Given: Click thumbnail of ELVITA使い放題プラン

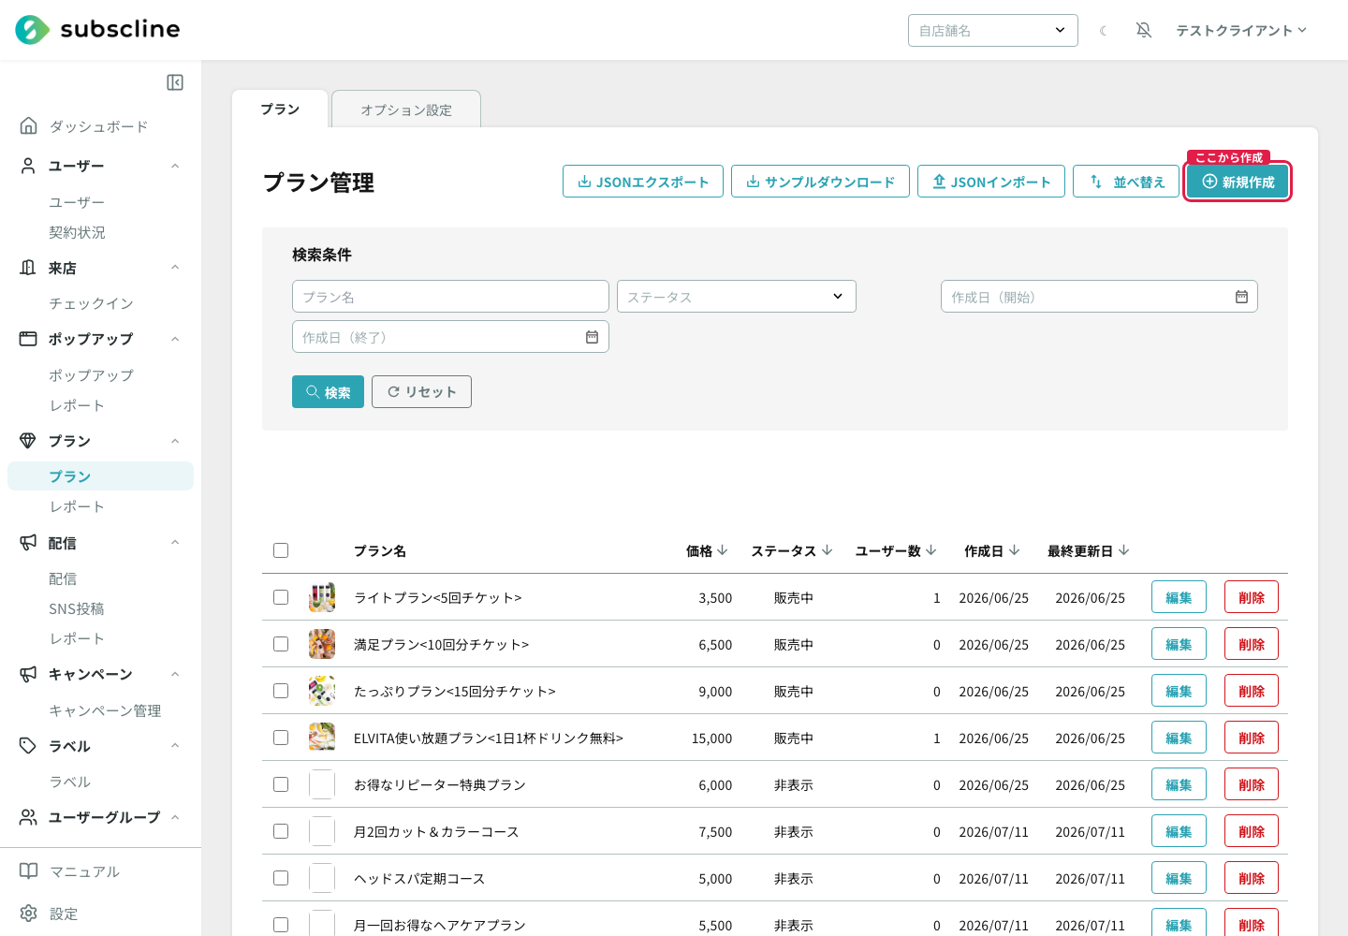Looking at the screenshot, I should click(322, 738).
